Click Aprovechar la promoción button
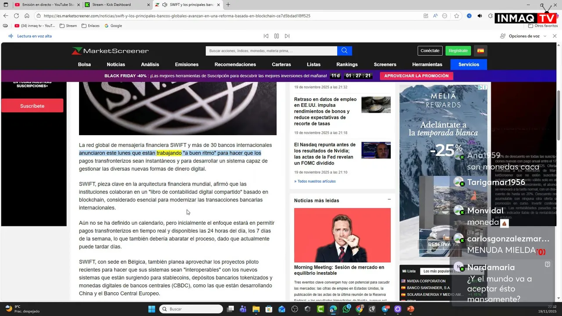The width and height of the screenshot is (562, 316). 416,76
